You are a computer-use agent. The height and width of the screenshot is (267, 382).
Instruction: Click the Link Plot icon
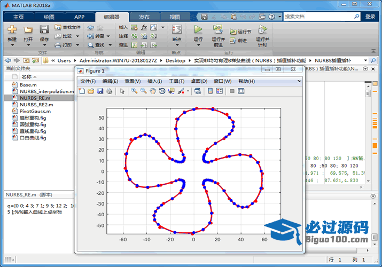coord(198,91)
